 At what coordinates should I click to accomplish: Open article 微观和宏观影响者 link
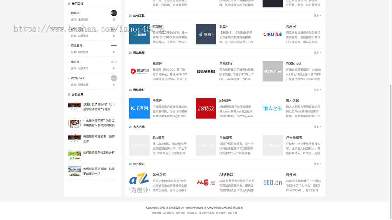99,139
